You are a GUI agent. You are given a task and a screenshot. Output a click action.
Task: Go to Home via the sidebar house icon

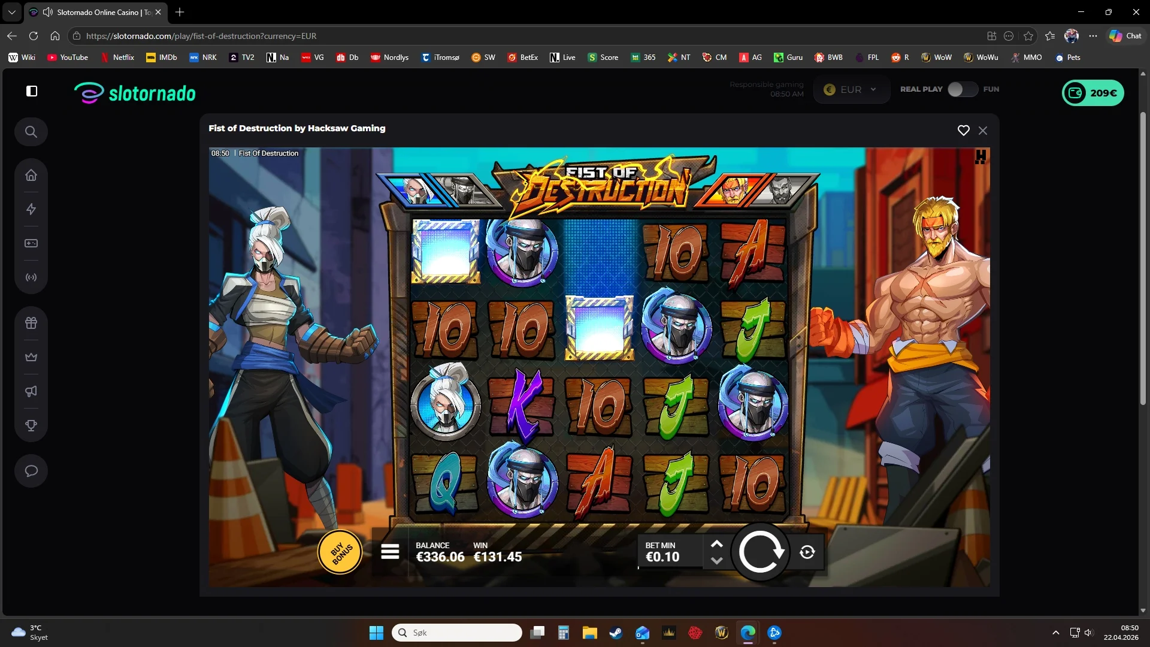point(31,175)
